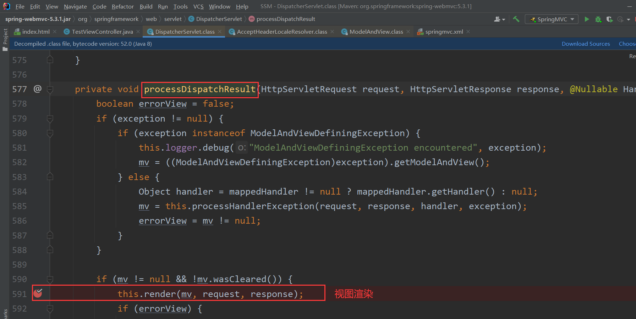Screen dimensions: 636x319
Task: Open the profiler run options dropdown arrow
Action: coord(629,19)
